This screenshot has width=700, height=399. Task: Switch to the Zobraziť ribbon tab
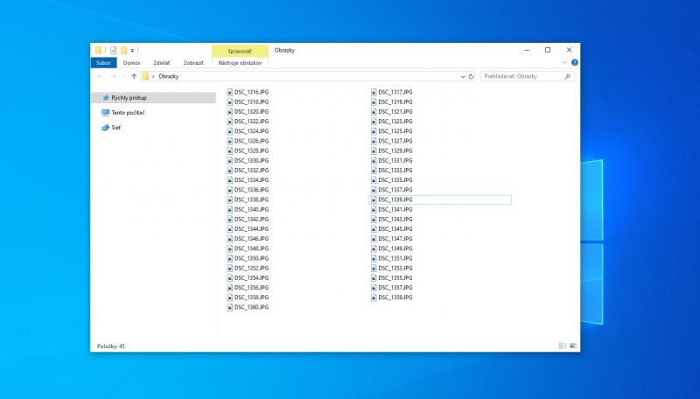pos(192,63)
